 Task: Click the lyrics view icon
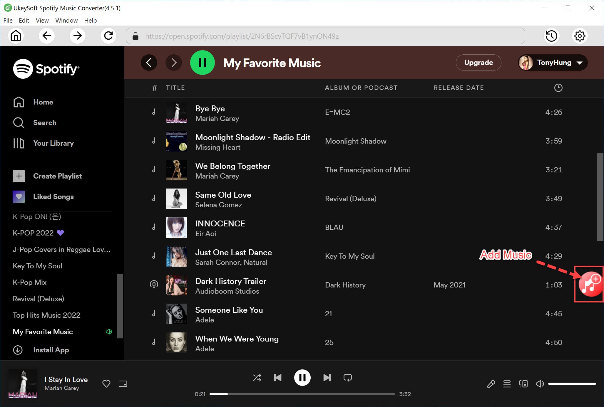491,384
